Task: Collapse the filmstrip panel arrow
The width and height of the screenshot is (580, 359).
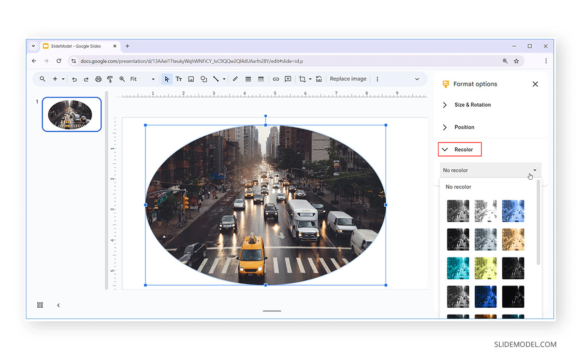Action: [x=58, y=305]
